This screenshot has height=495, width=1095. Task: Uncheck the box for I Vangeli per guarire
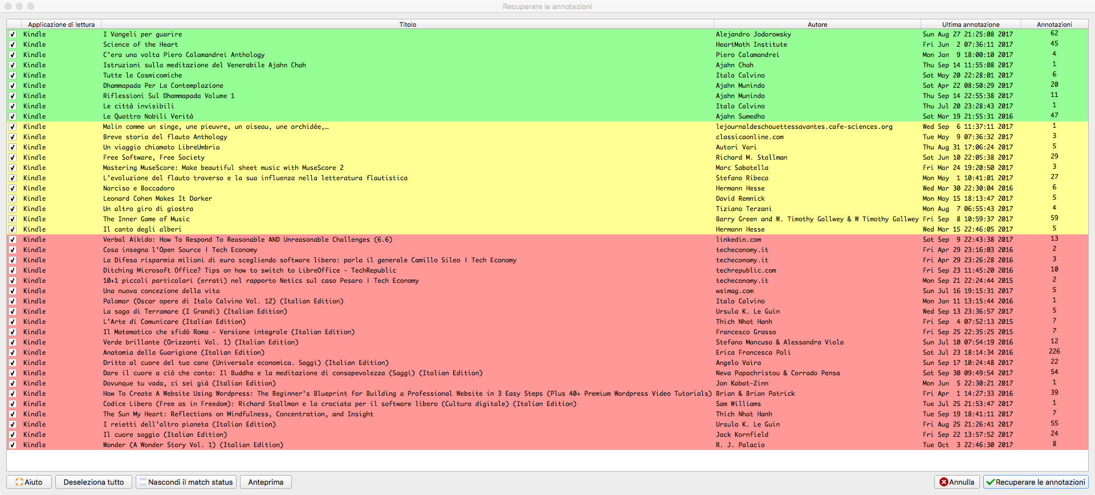(13, 34)
